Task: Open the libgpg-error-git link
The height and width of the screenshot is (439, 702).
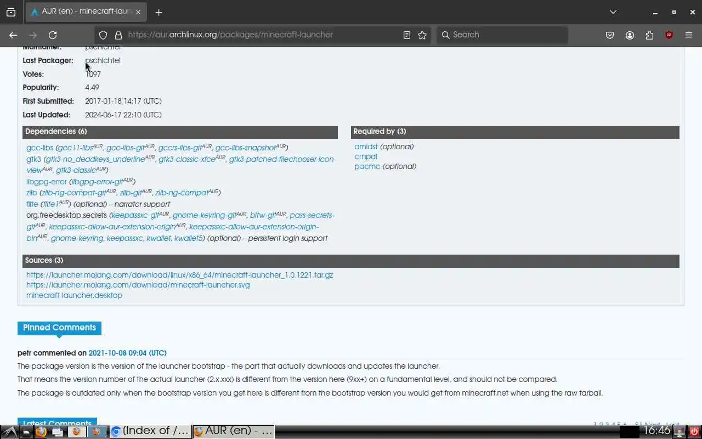Action: (x=97, y=182)
